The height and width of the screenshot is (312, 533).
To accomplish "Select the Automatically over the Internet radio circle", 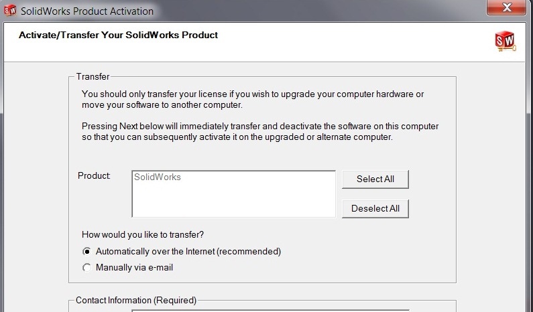I will pyautogui.click(x=86, y=252).
